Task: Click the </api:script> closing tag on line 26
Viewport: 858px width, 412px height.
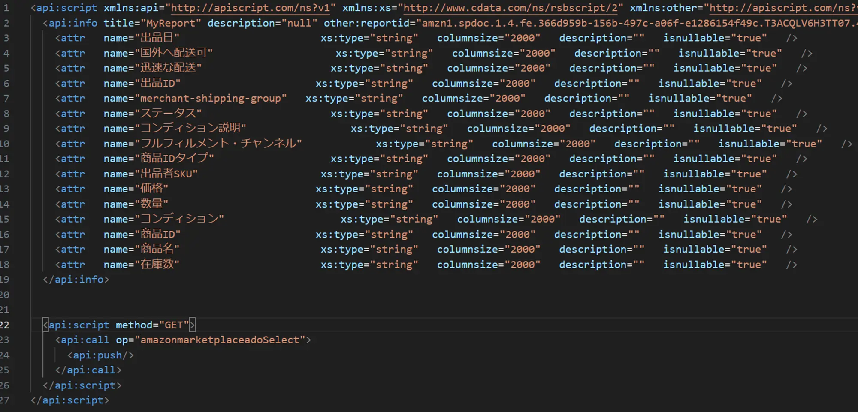Action: click(x=82, y=385)
